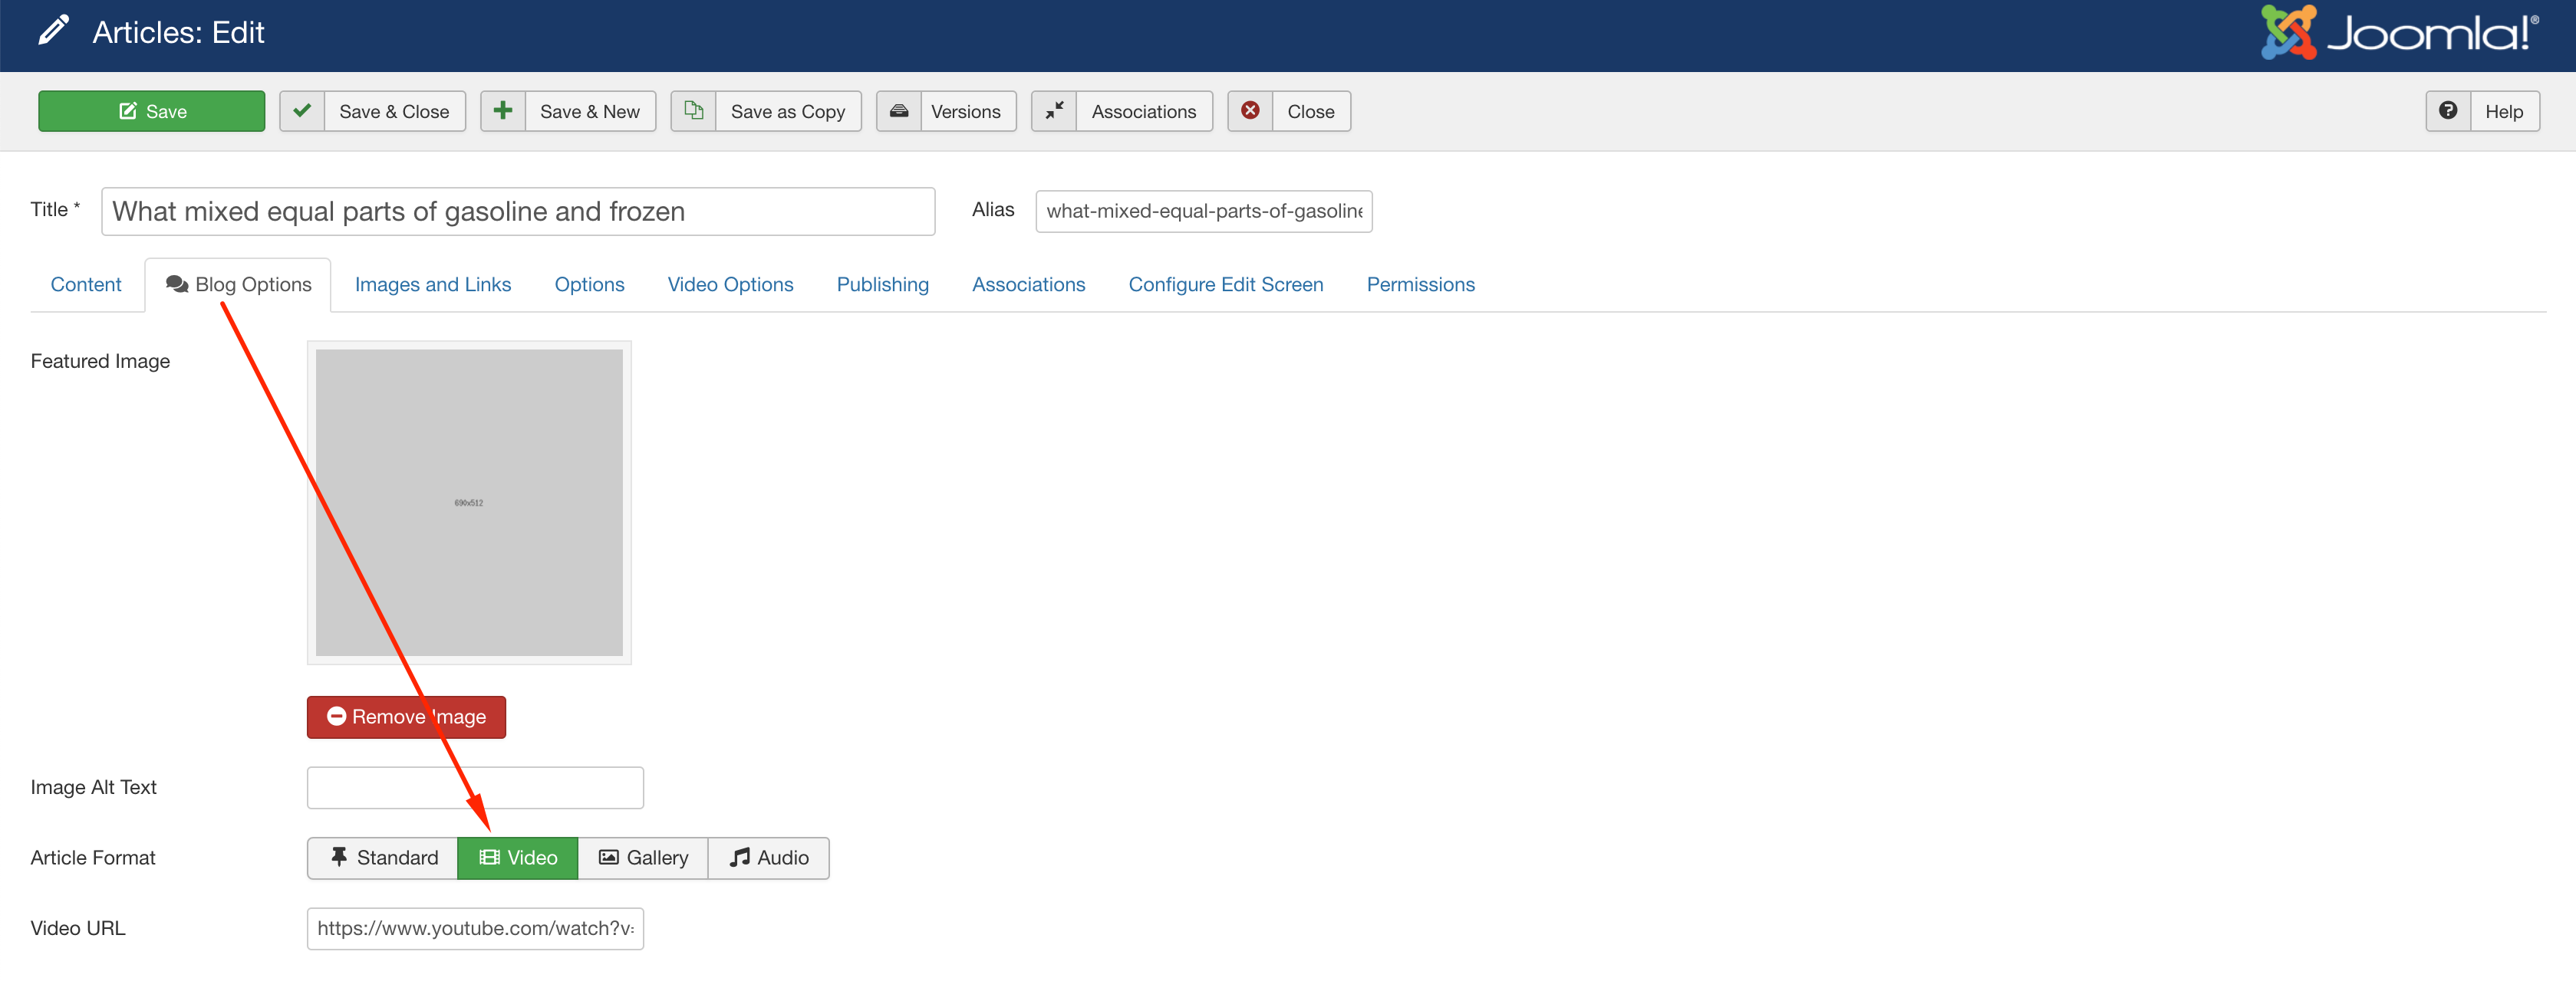This screenshot has height=981, width=2576.
Task: Select the Gallery article format
Action: [642, 857]
